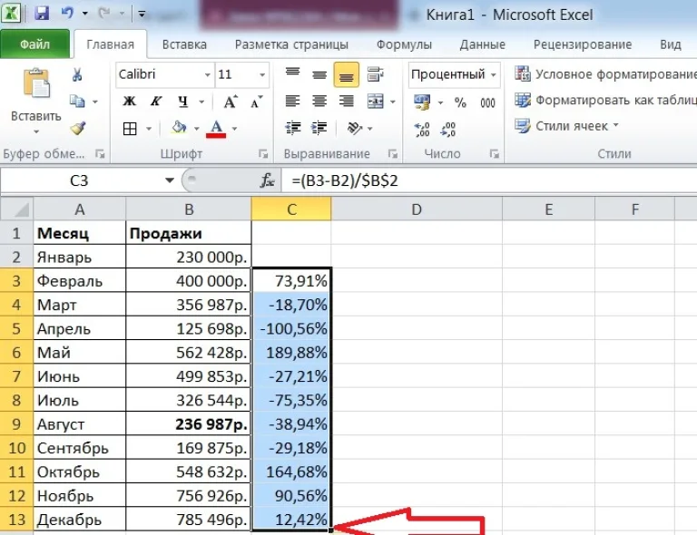This screenshot has width=697, height=535.
Task: Click the Merge and Center icon
Action: pyautogui.click(x=376, y=102)
